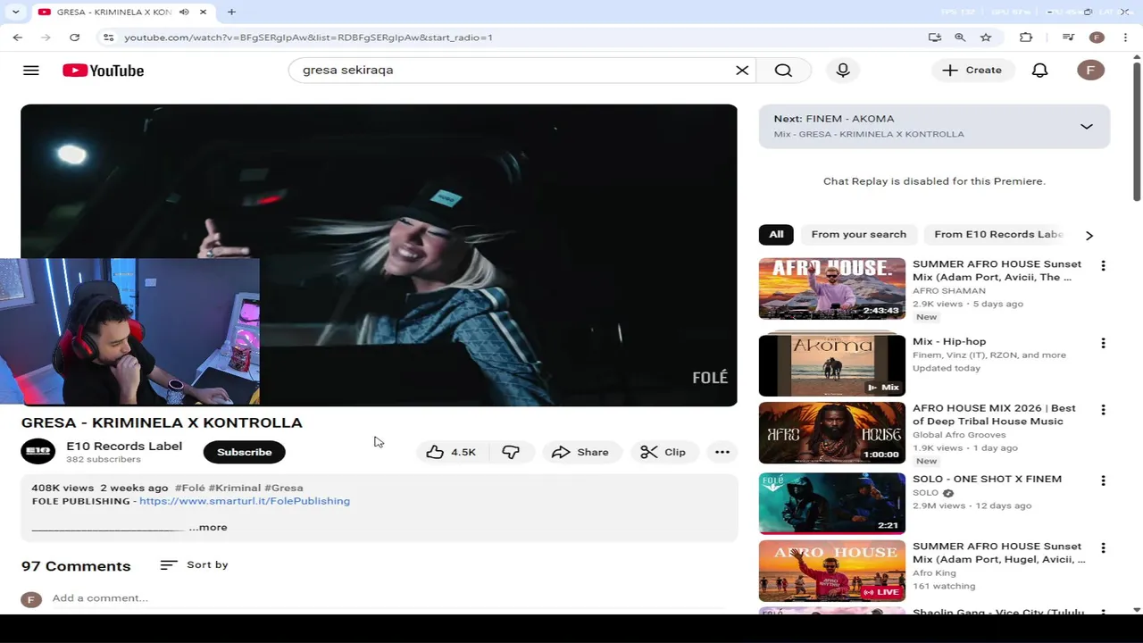
Task: Click the #Gresa hashtag
Action: (284, 488)
